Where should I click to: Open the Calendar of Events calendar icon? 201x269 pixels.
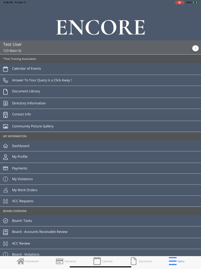(x=6, y=69)
